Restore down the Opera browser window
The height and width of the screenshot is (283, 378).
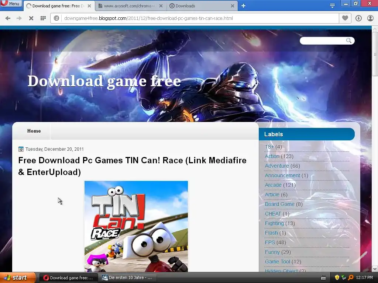(x=356, y=3)
